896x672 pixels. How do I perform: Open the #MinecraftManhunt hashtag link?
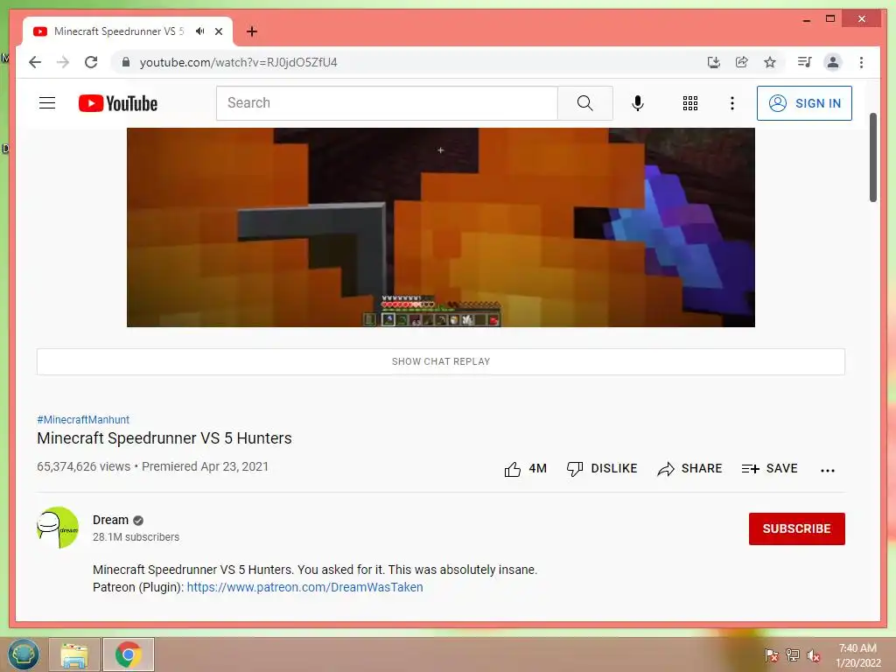tap(83, 419)
